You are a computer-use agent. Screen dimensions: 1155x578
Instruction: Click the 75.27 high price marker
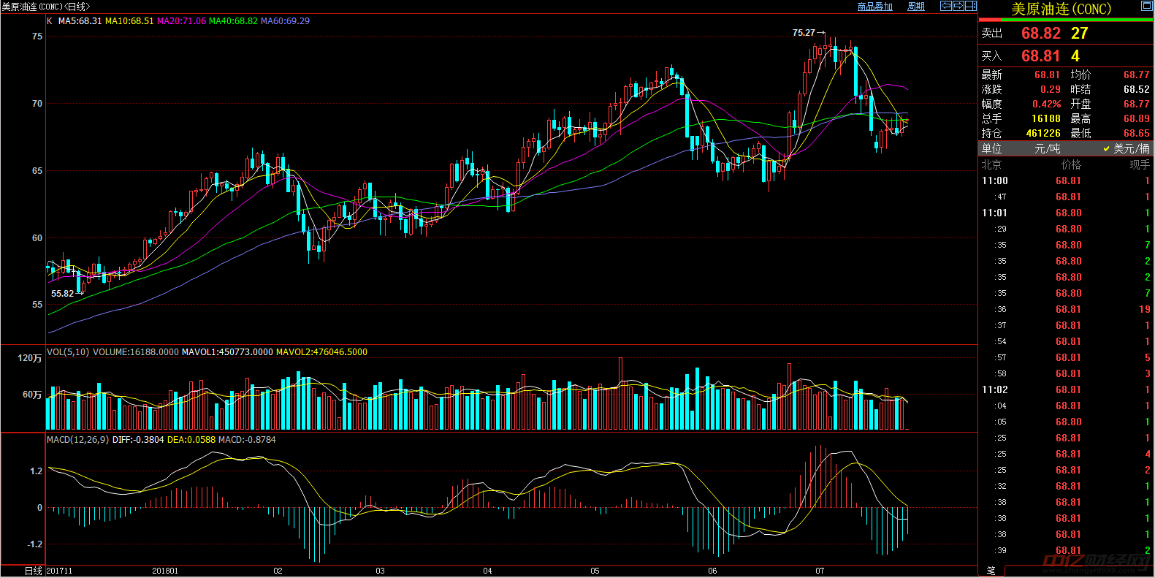pos(804,33)
